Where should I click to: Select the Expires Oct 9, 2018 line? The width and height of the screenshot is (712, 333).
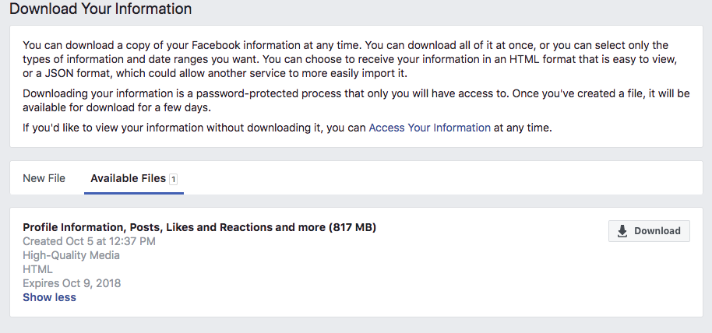[72, 283]
